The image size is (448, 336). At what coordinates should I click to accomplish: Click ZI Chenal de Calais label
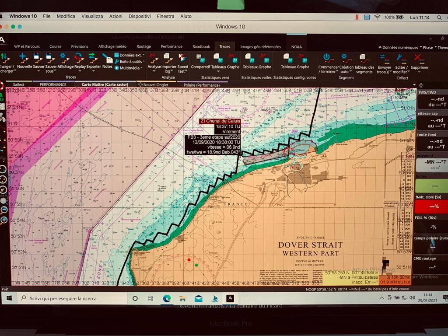click(x=220, y=121)
